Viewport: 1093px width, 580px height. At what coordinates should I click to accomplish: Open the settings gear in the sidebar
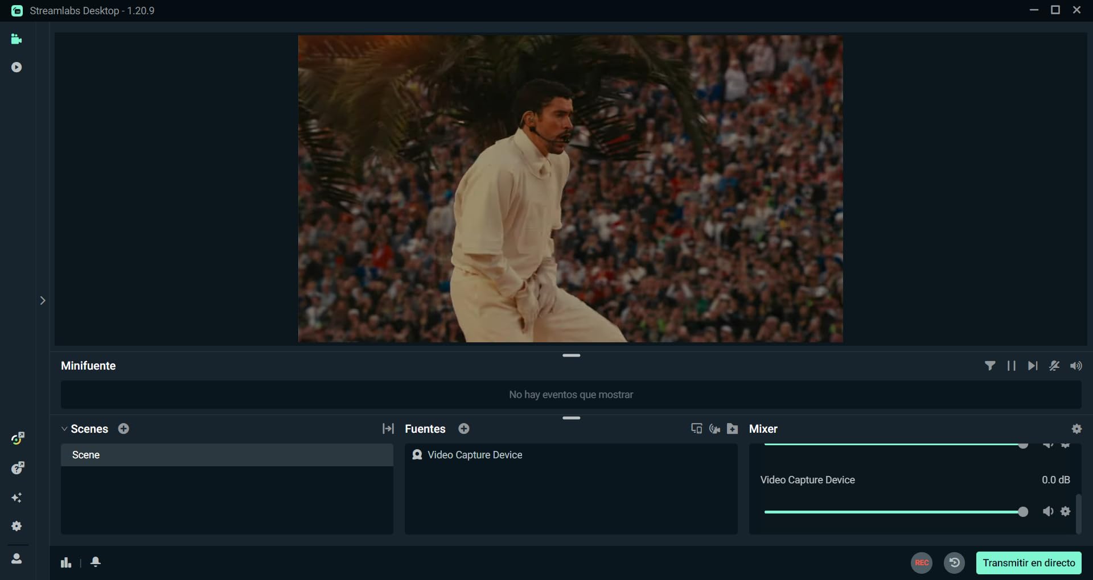[x=17, y=526]
